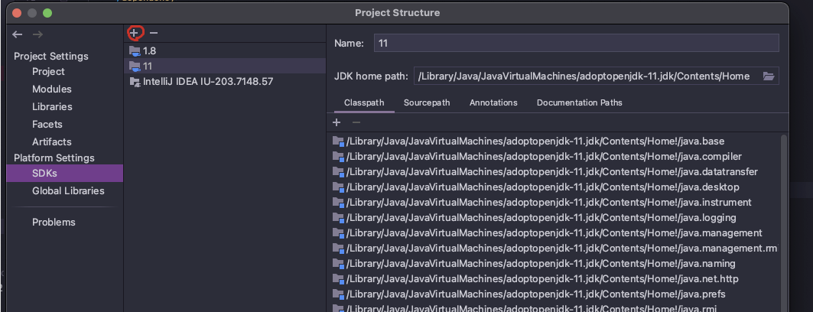Screen dimensions: 813x312
Task: Open the Artifacts settings page
Action: [x=52, y=142]
